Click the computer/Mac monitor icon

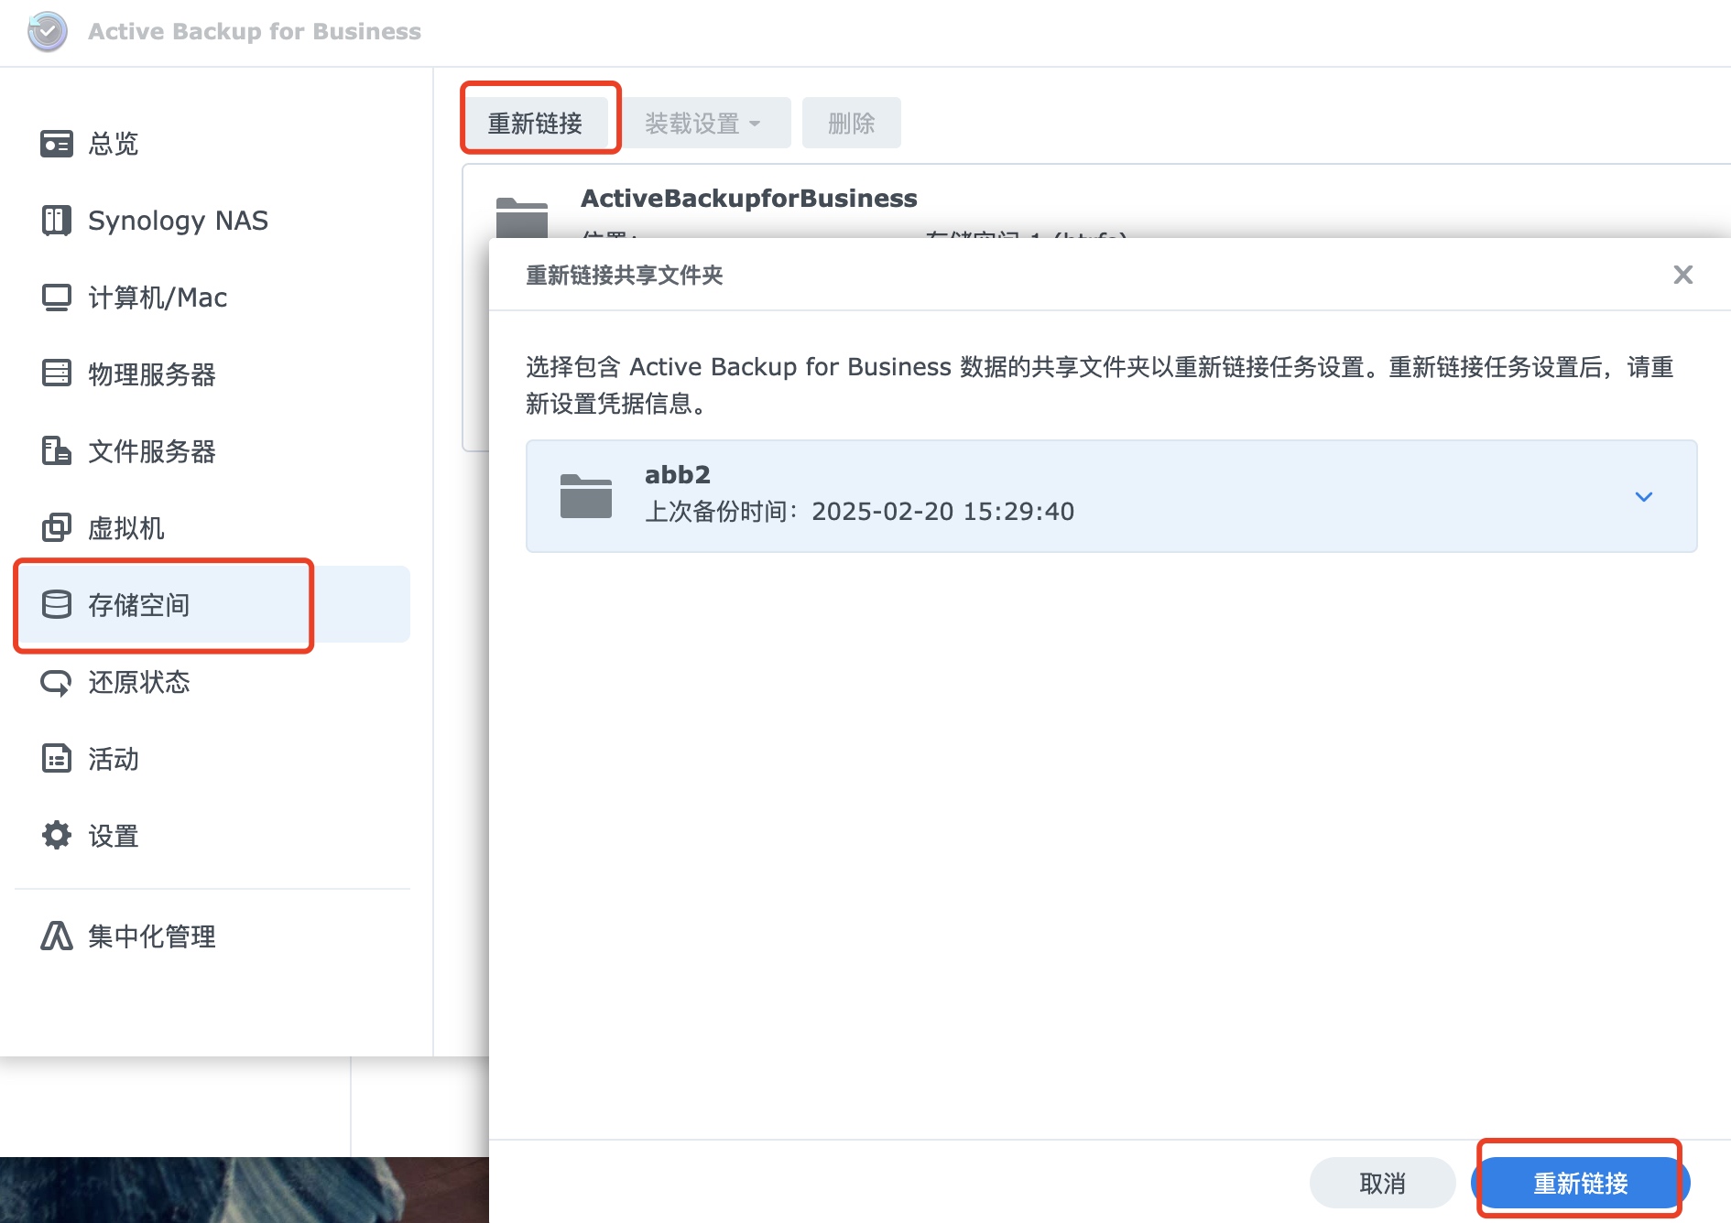point(57,298)
